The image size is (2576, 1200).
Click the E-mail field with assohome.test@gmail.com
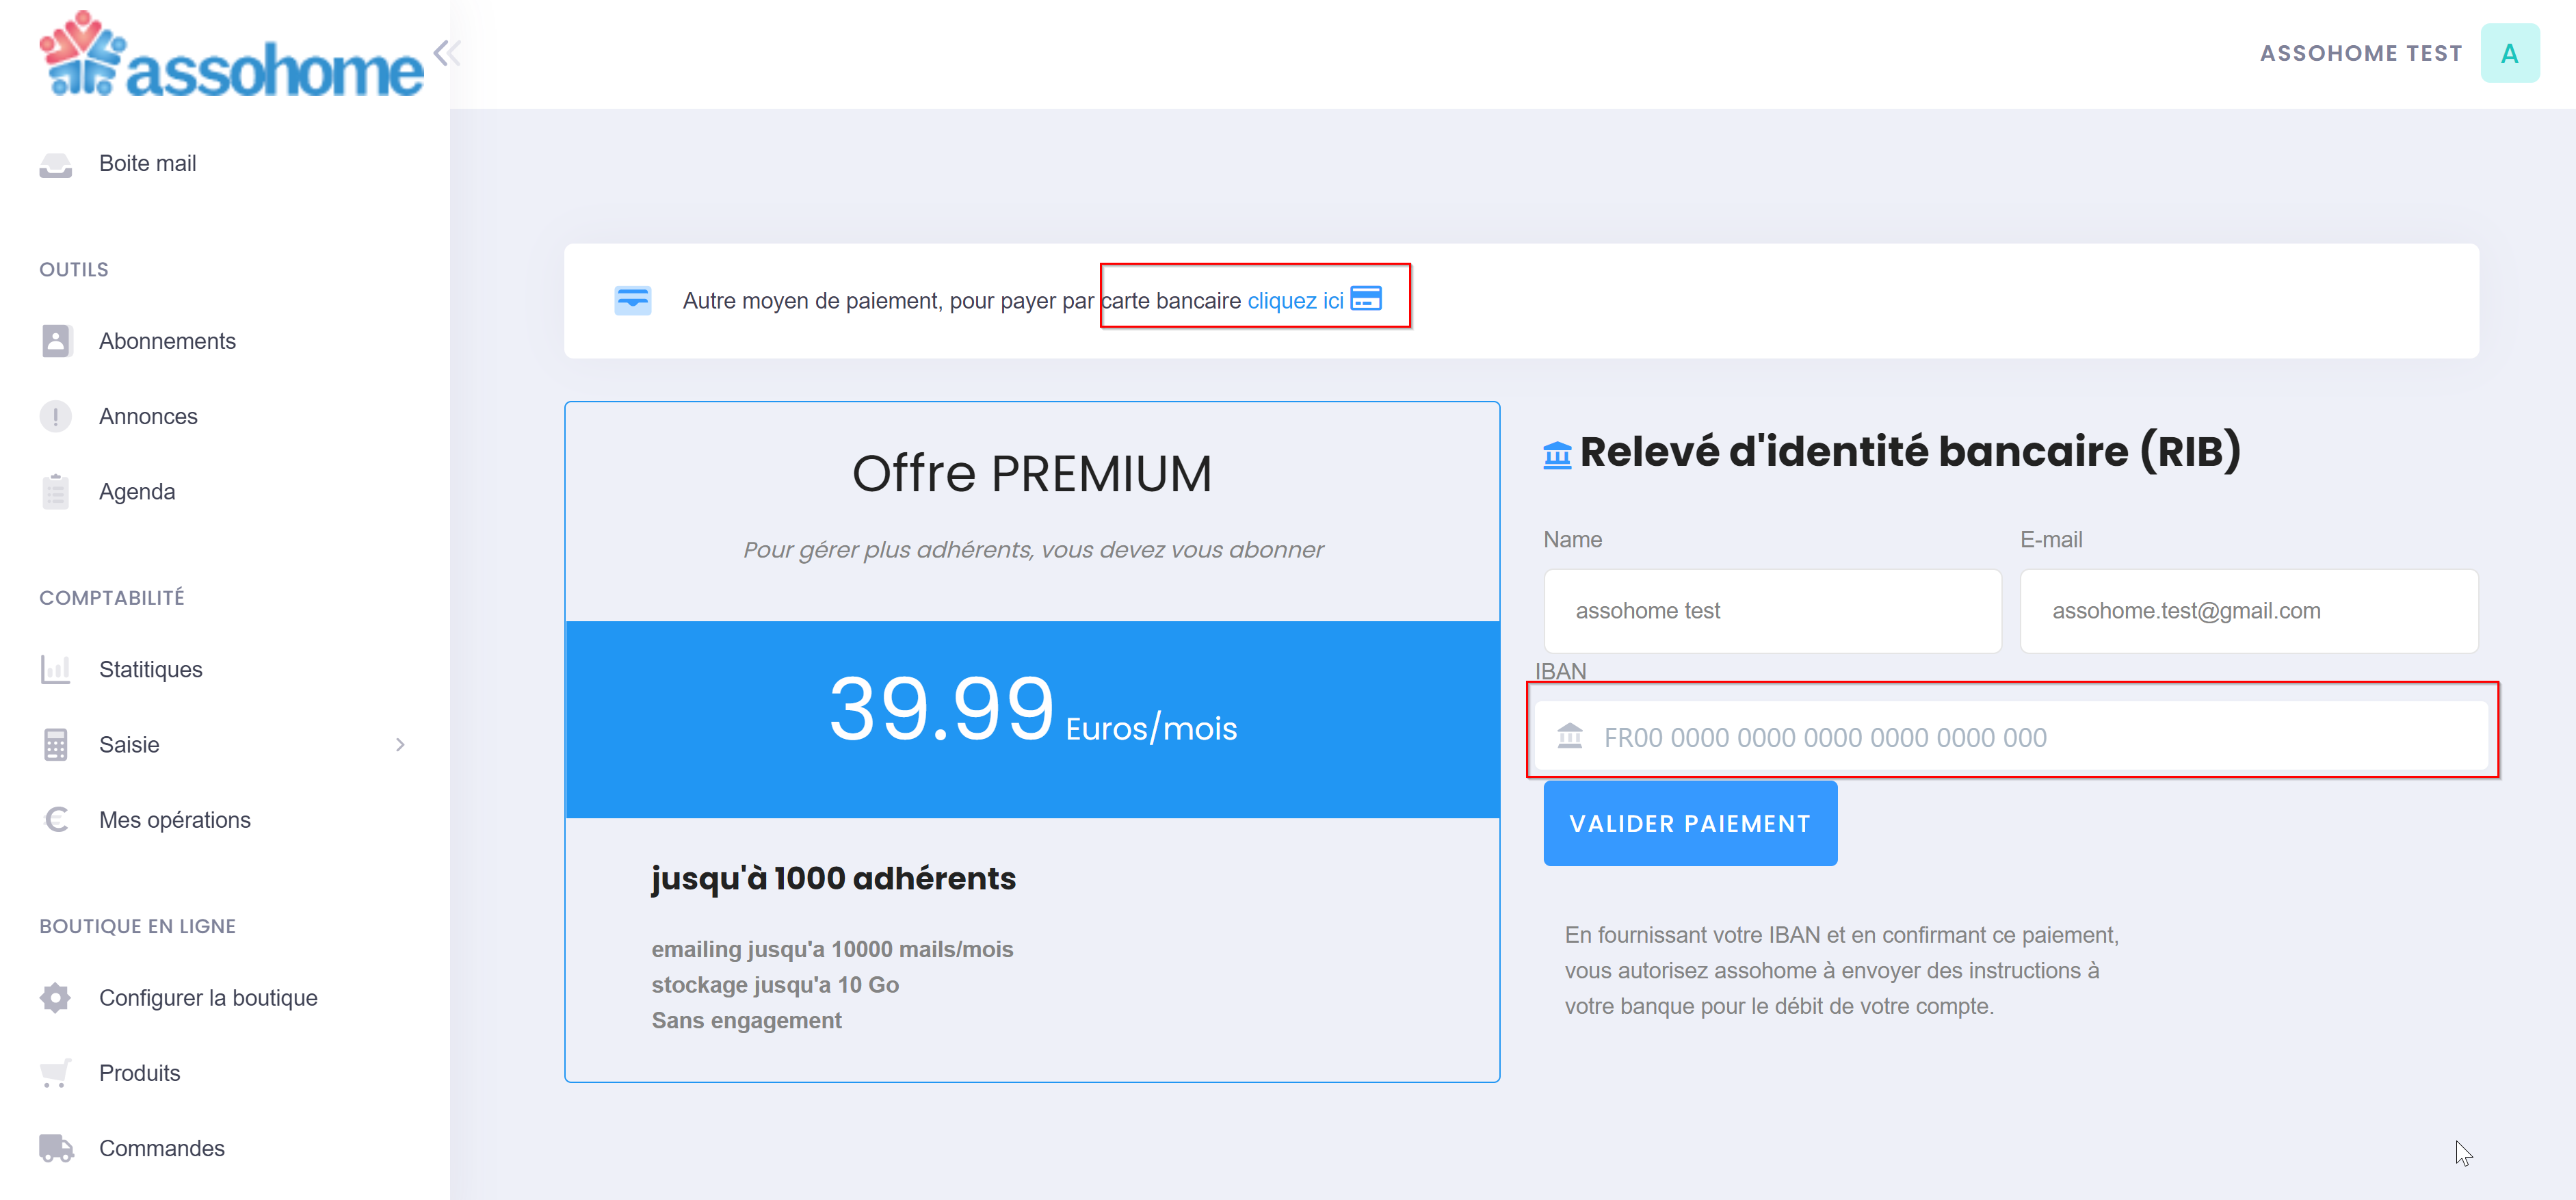pyautogui.click(x=2248, y=611)
